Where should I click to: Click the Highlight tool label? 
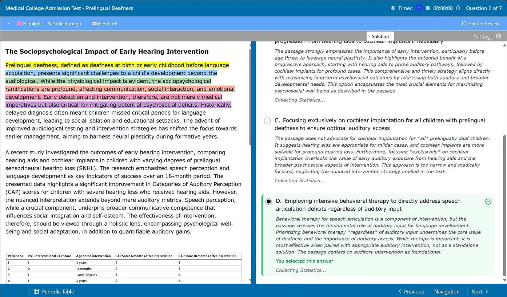pos(33,24)
